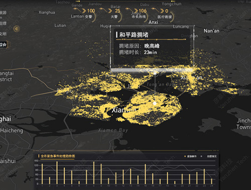Select the 市长热线 mayor hotline indicator

click(x=139, y=16)
